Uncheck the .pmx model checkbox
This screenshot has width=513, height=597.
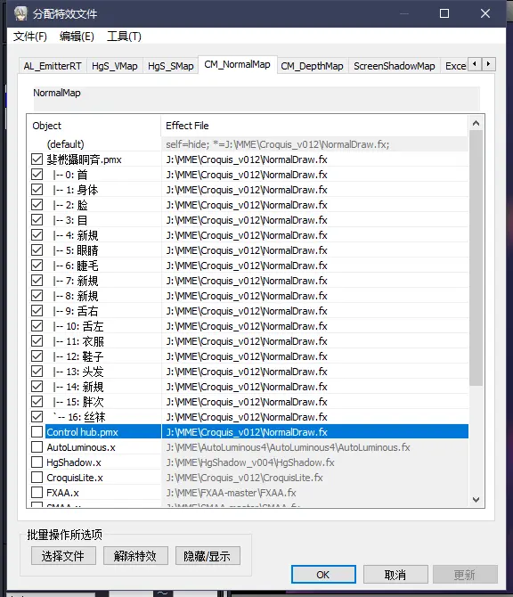coord(37,159)
